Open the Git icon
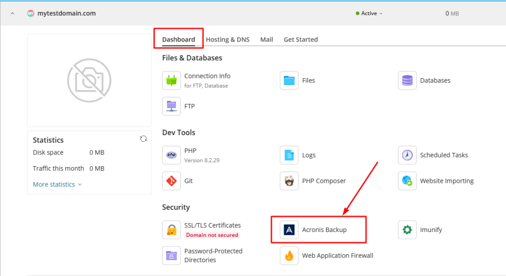This screenshot has height=276, width=506. click(x=171, y=181)
